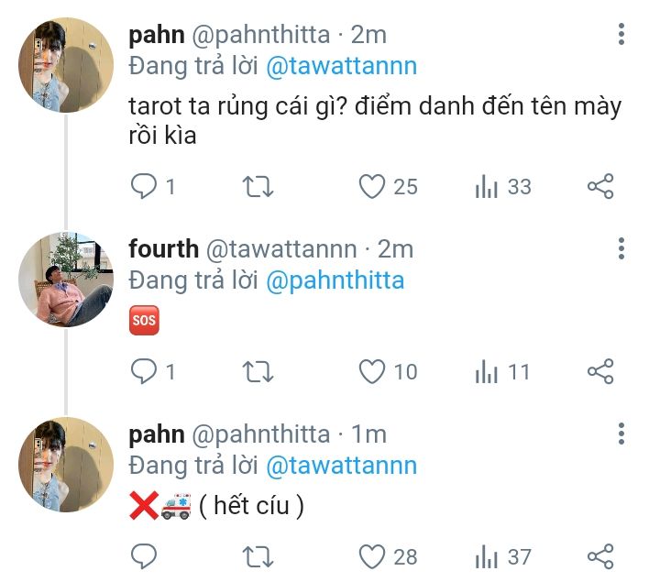Open more options on fourth's tweet
Image resolution: width=660 pixels, height=582 pixels.
pos(621,248)
